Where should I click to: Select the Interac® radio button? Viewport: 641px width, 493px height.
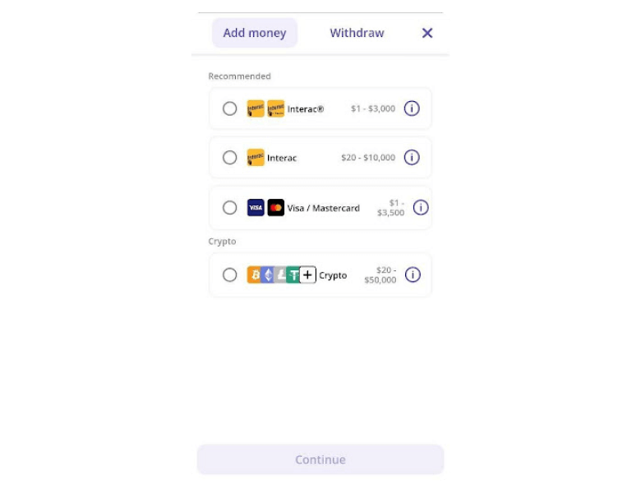[230, 108]
